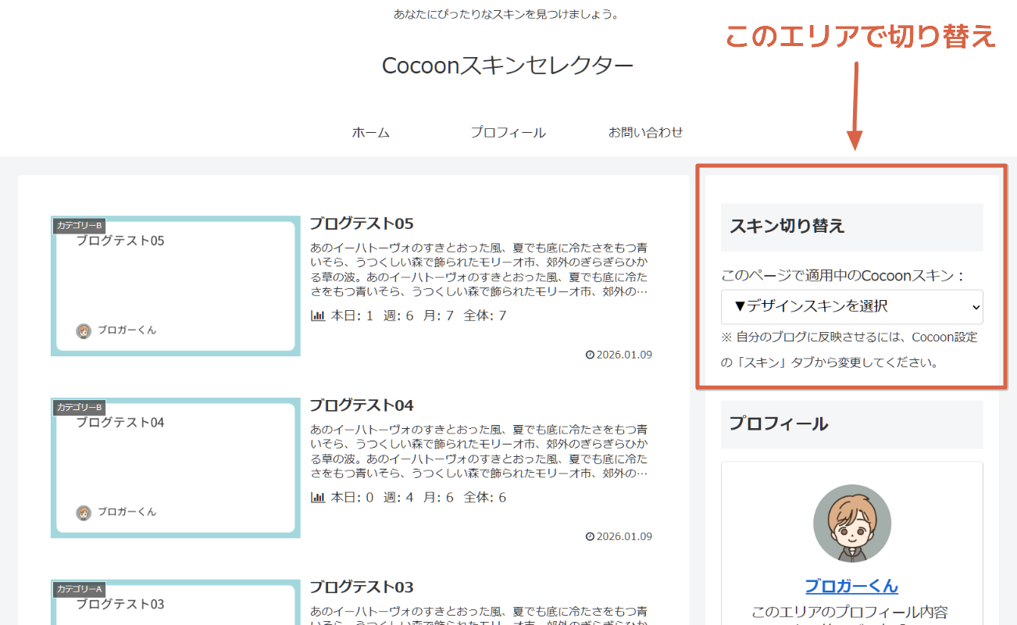This screenshot has height=625, width=1017.
Task: Click the clock icon by ブログテスト05 date
Action: tap(590, 355)
